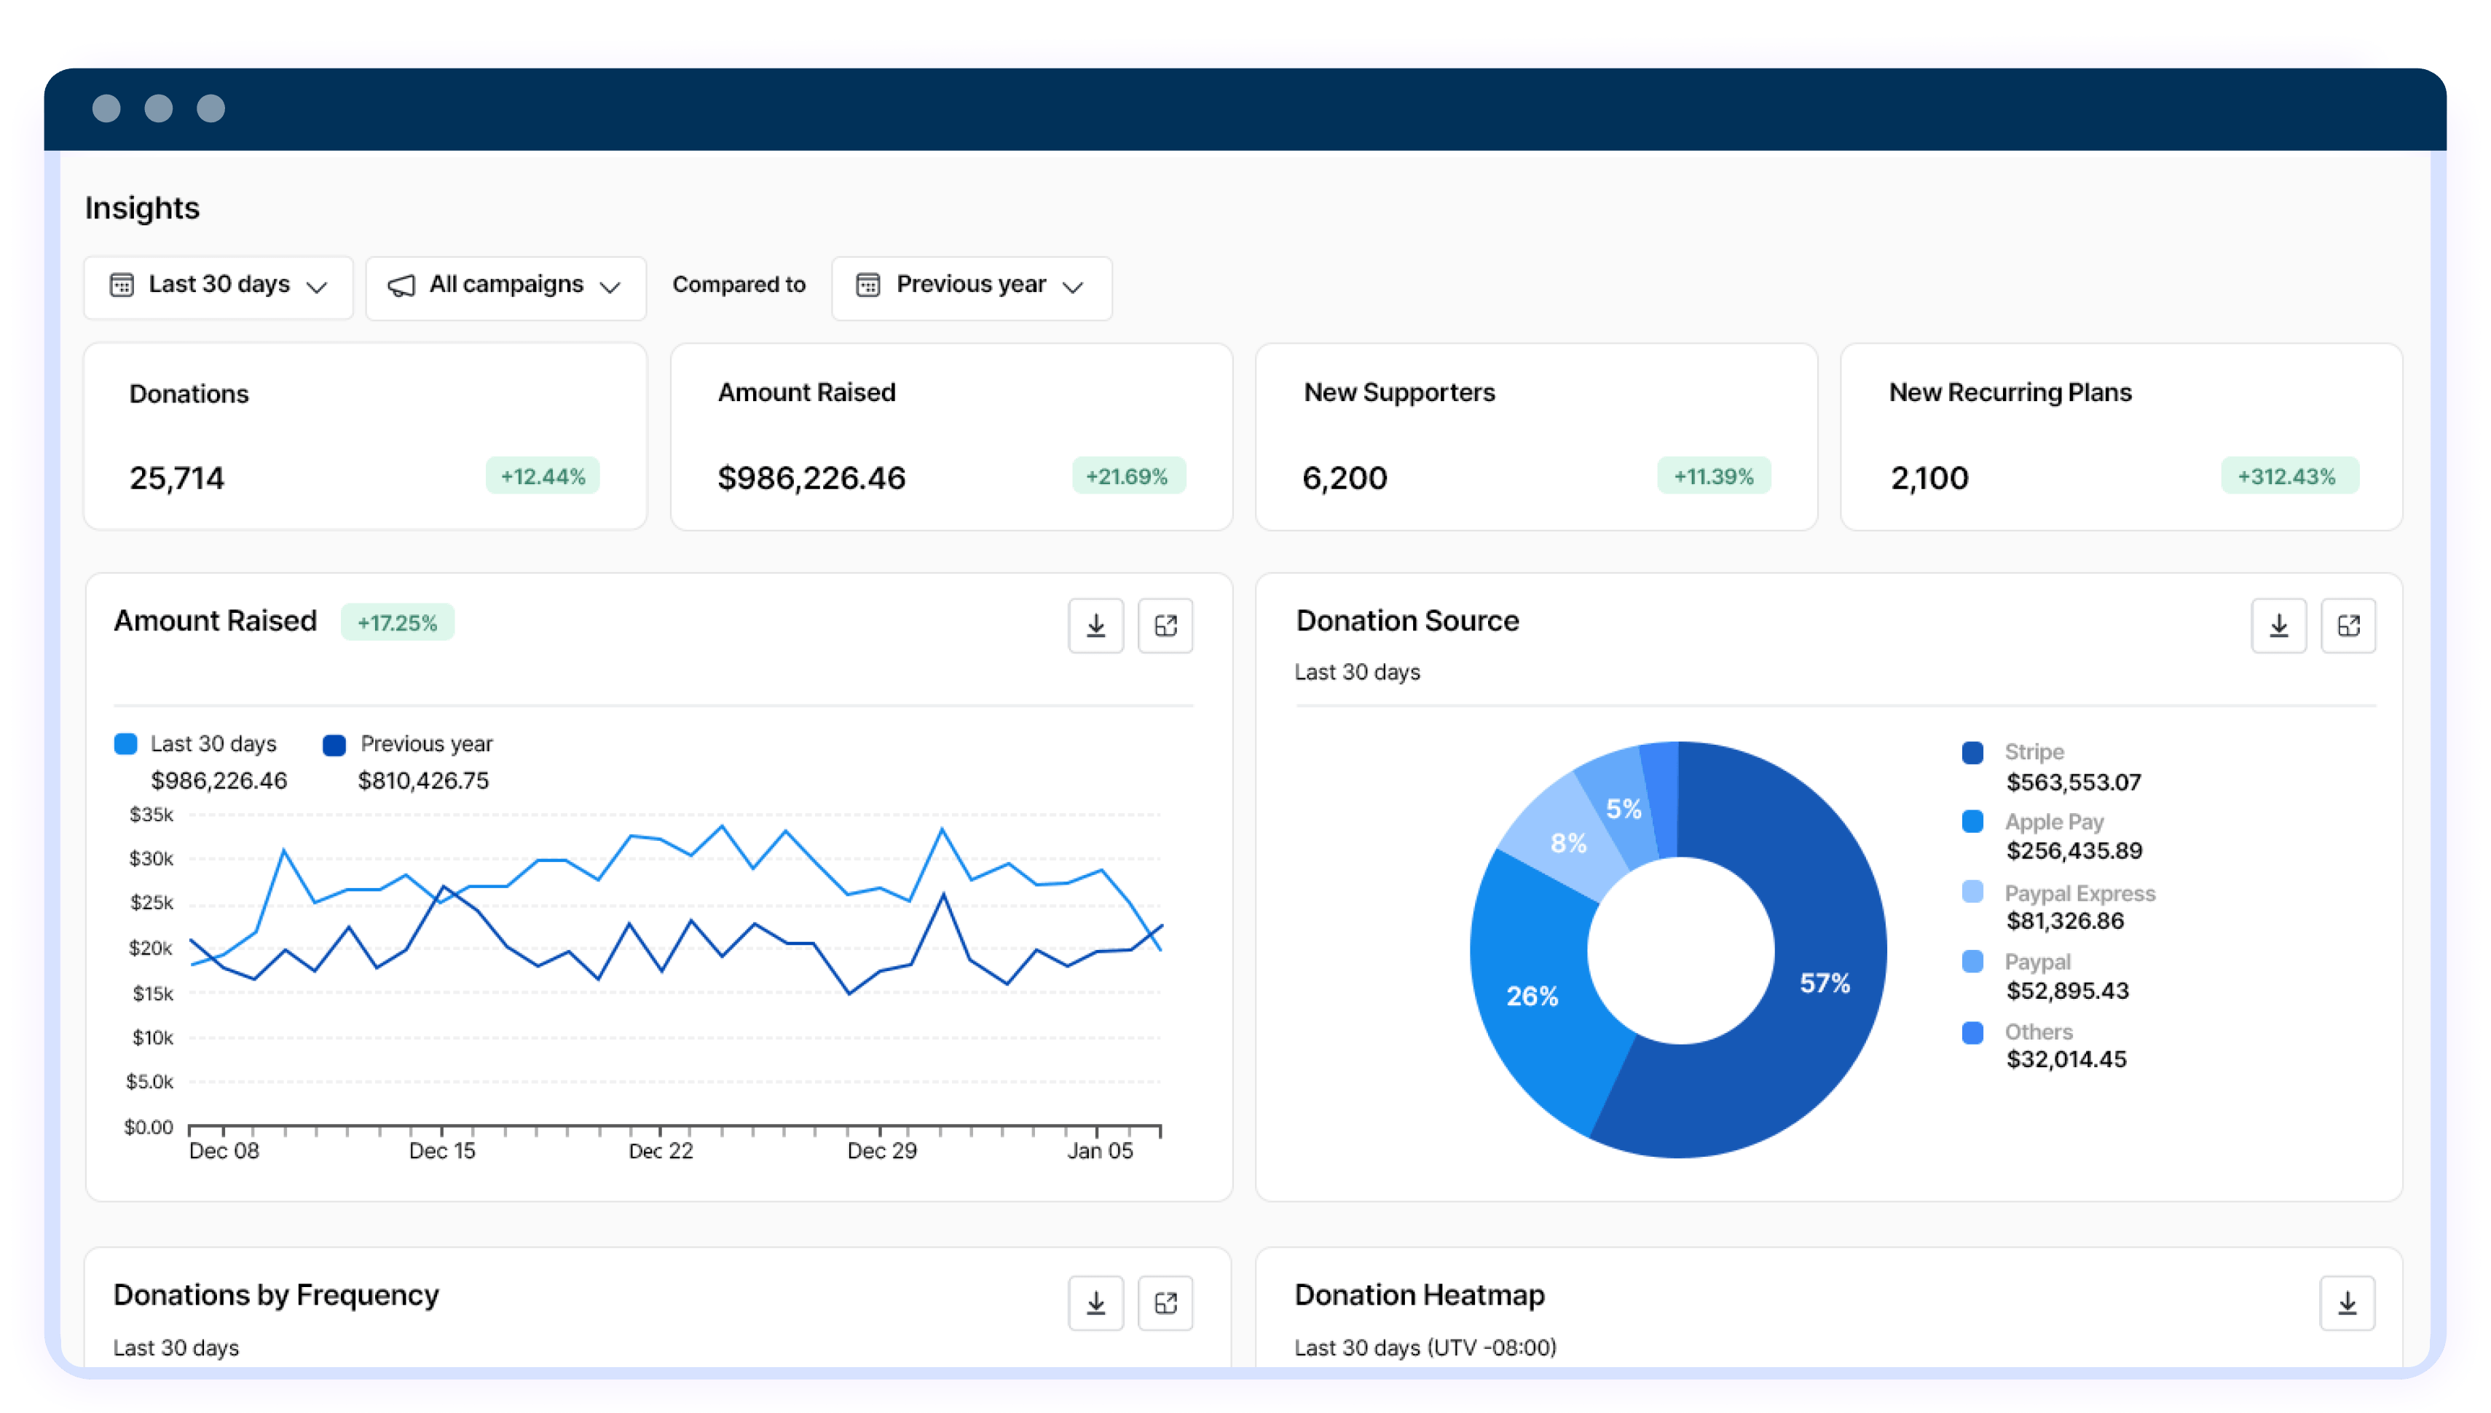Viewport: 2491px width, 1413px height.
Task: Click the Stripe legend color swatch
Action: click(x=1972, y=753)
